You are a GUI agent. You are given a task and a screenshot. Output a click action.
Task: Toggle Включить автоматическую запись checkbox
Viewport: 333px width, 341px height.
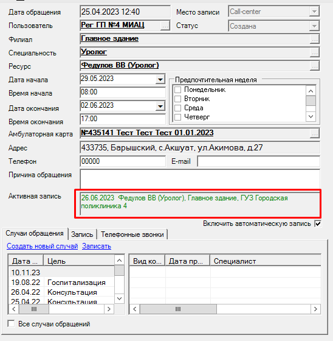[x=318, y=224]
